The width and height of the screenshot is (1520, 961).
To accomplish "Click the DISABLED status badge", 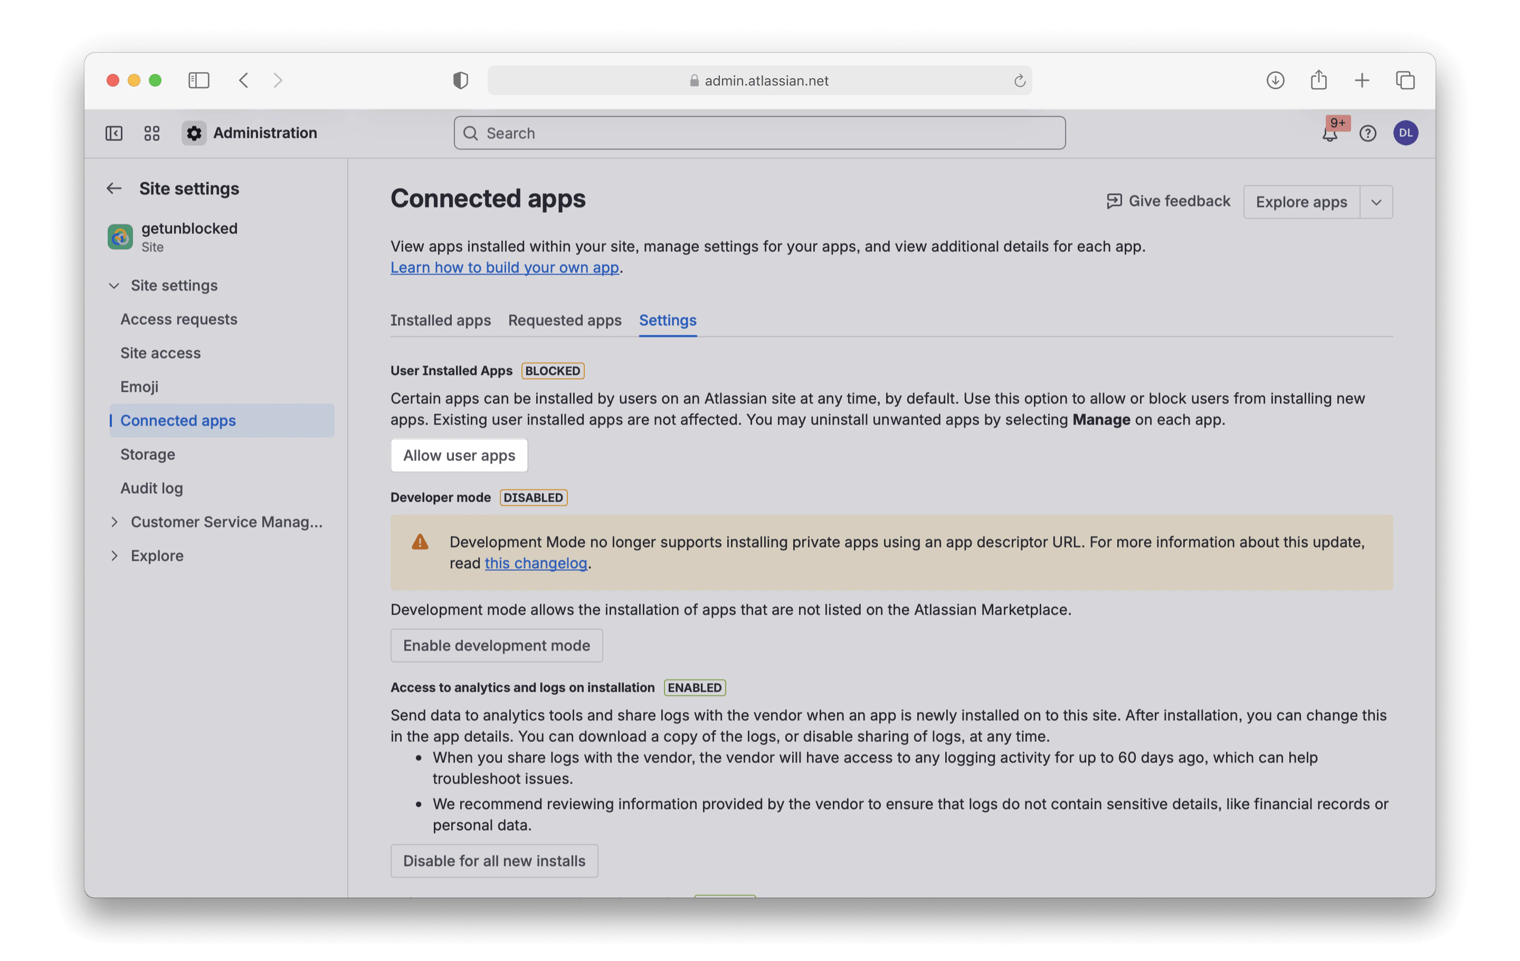I will pyautogui.click(x=534, y=497).
